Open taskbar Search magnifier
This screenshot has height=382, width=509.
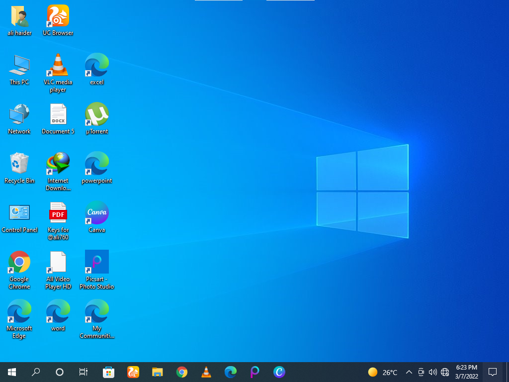click(x=36, y=372)
